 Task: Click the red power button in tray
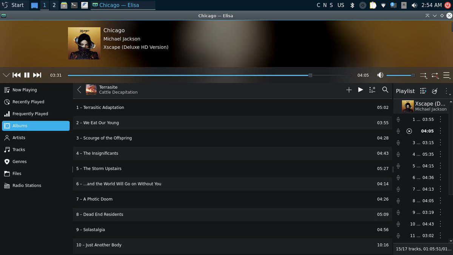click(x=447, y=5)
